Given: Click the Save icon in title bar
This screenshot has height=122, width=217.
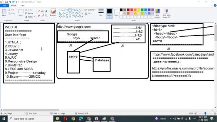Looking at the screenshot, I should (6, 2).
